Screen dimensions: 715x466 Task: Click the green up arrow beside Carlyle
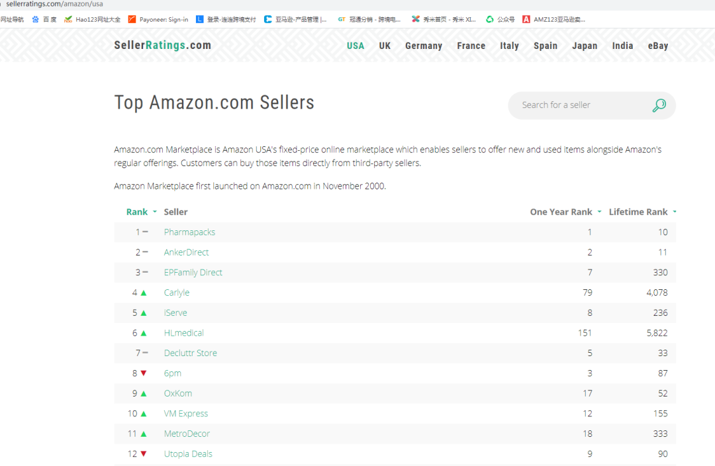tap(144, 293)
